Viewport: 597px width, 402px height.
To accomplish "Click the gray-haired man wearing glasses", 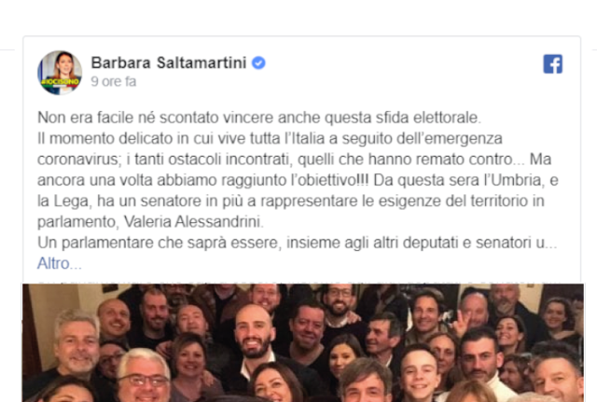I will point(144,375).
